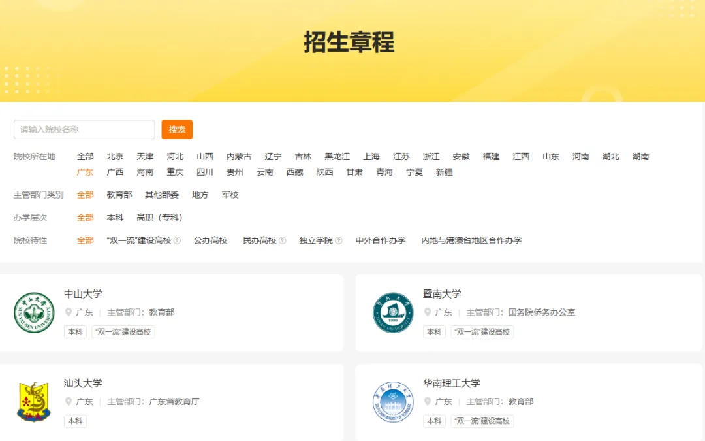The width and height of the screenshot is (705, 441).
Task: Filter schools located in 青海
Action: click(x=384, y=172)
